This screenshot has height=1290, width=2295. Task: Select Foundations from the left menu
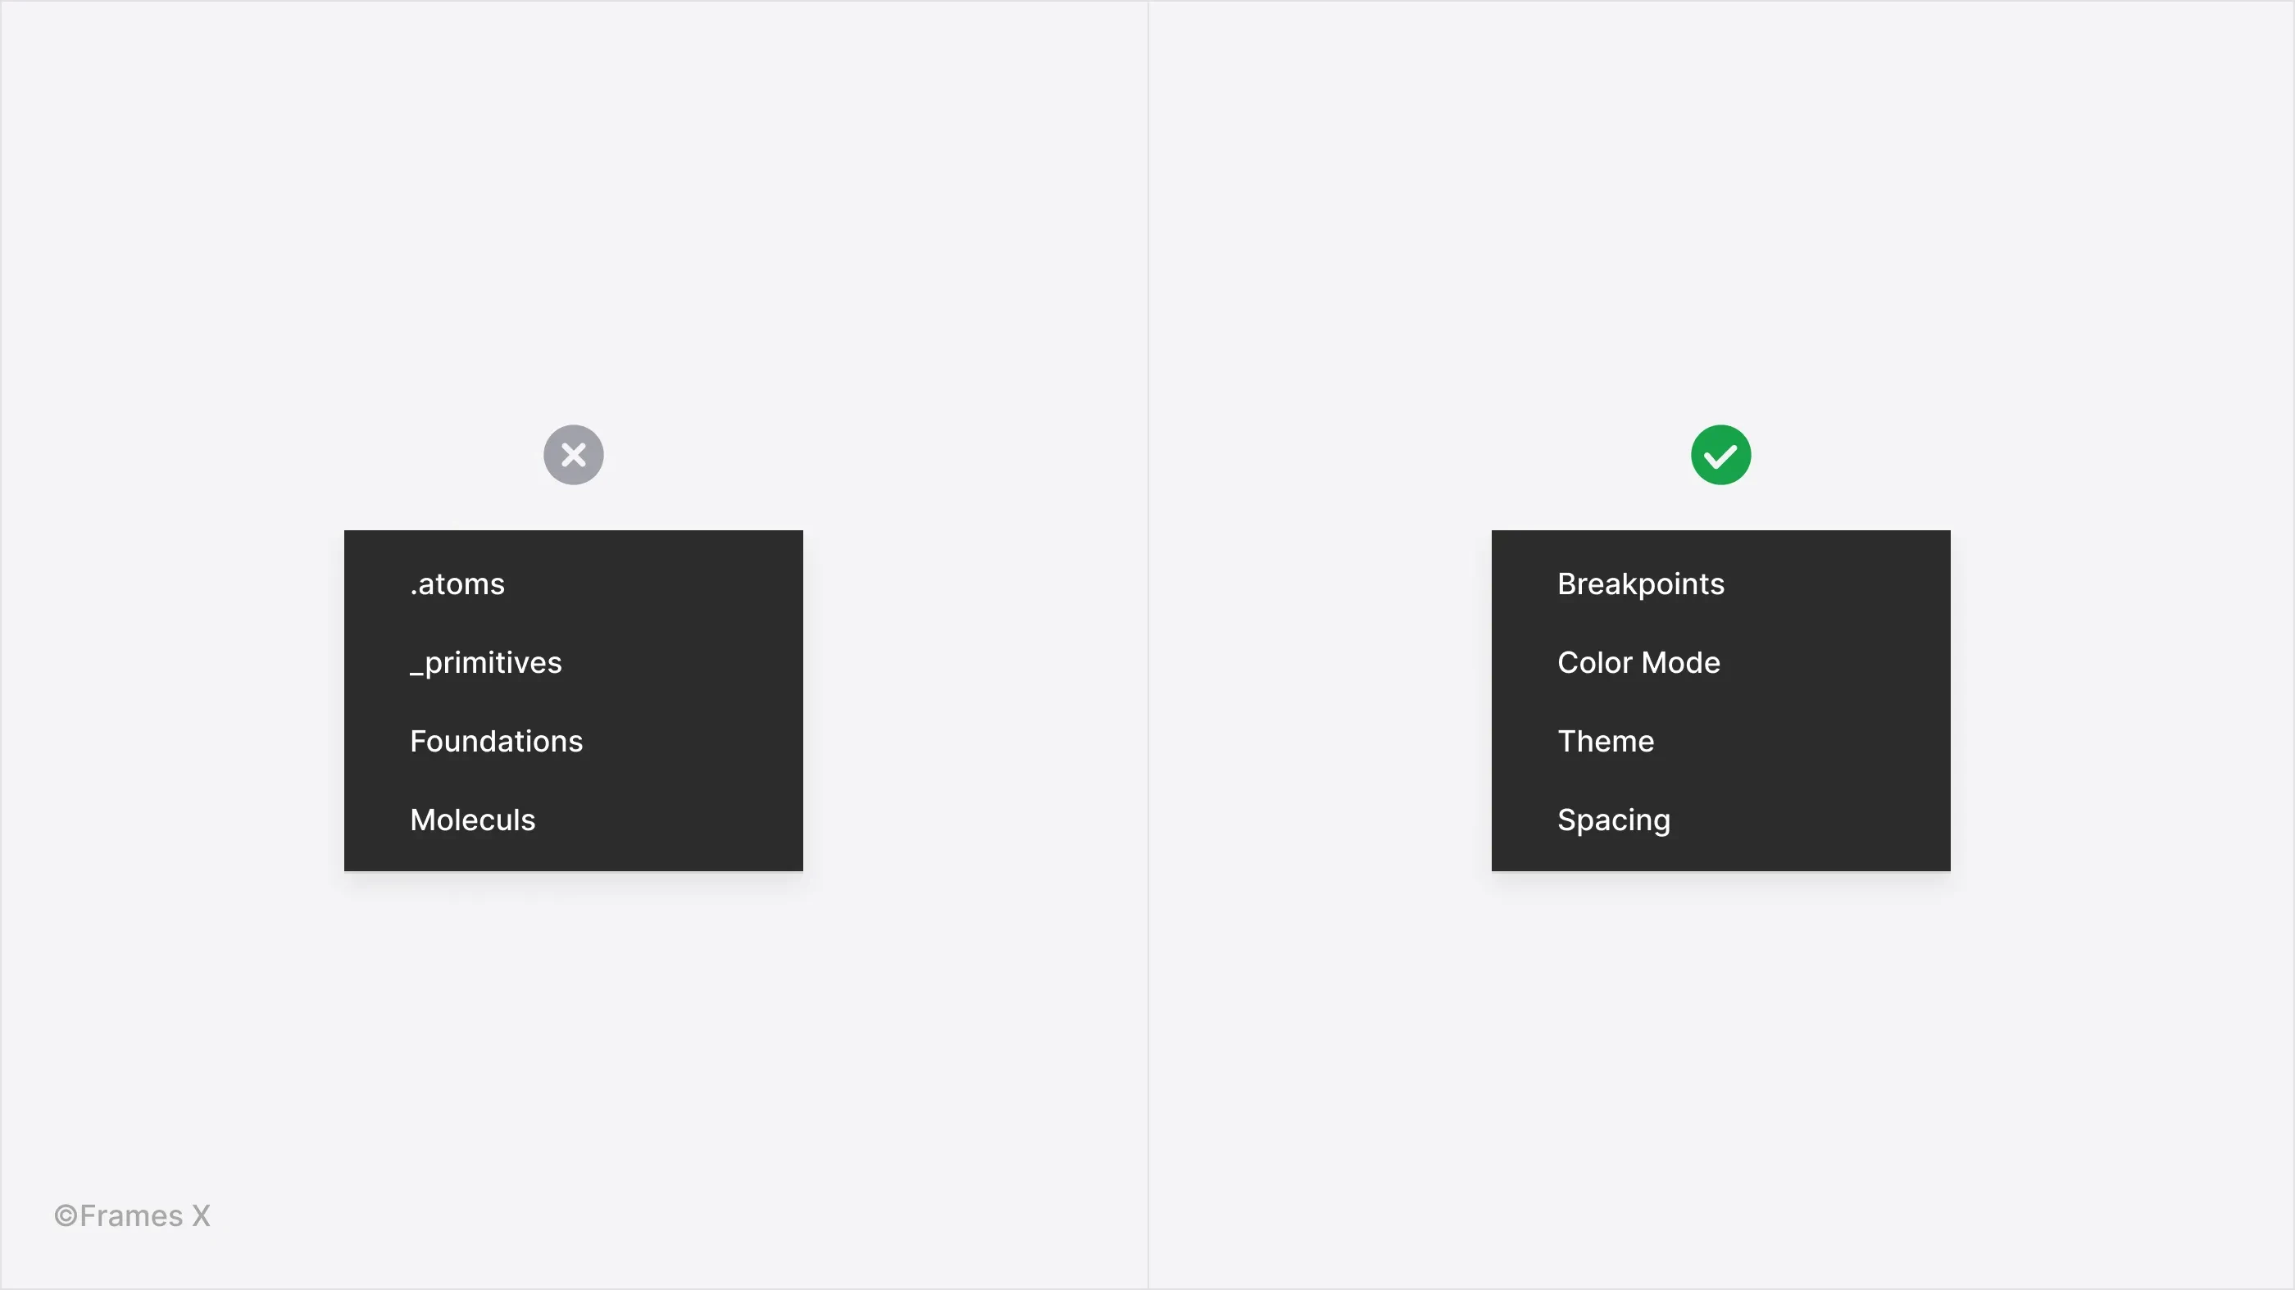tap(495, 739)
